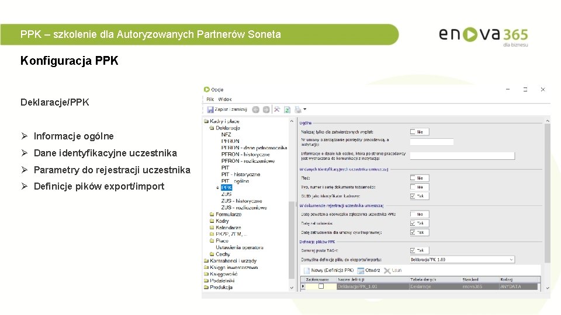
Task: Select ZUS - historyczne tree item
Action: tap(241, 201)
